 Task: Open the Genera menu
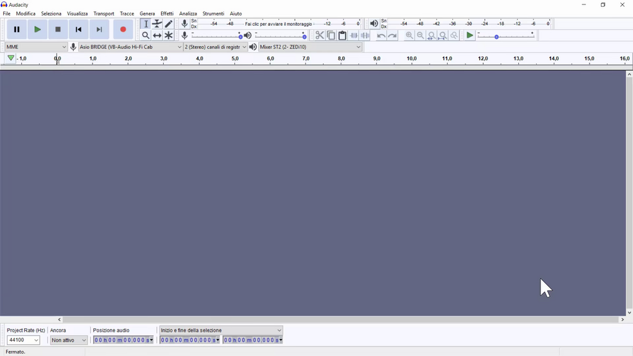pos(147,13)
